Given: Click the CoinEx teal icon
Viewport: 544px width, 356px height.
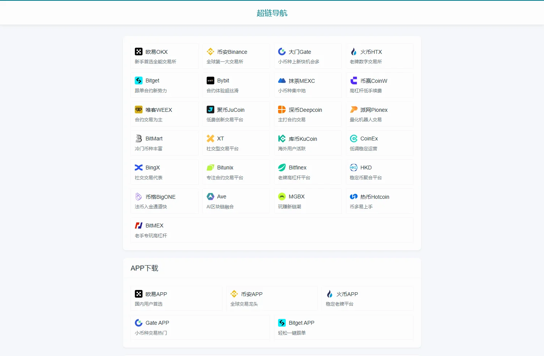Looking at the screenshot, I should click(x=354, y=139).
